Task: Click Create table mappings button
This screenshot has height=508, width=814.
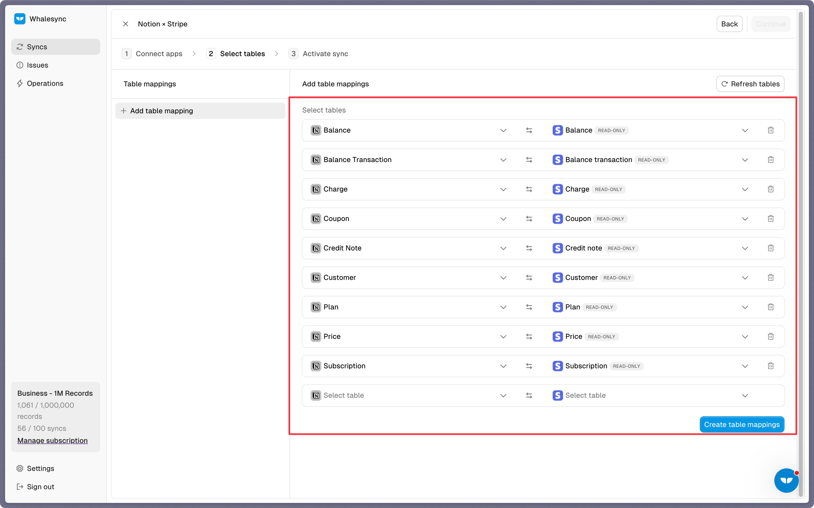Action: [742, 425]
